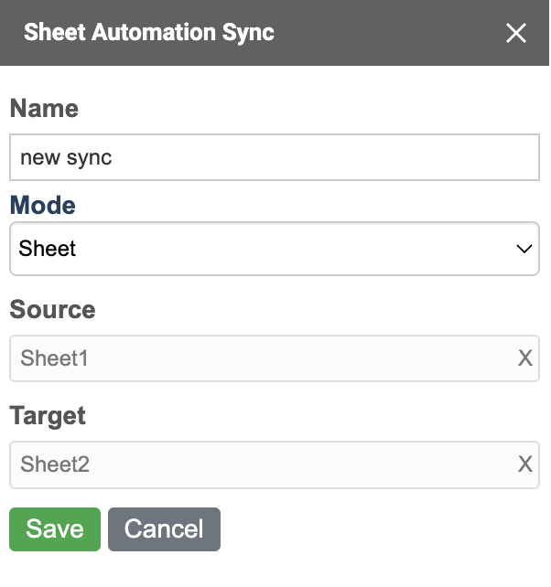Viewport: 551px width, 587px height.
Task: Save the new sync
Action: pos(55,529)
